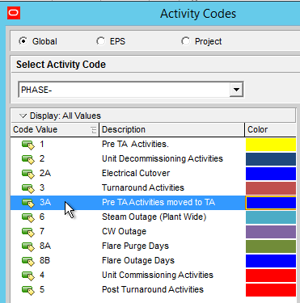Click the tag icon for code value 7
This screenshot has width=300, height=303.
(28, 232)
